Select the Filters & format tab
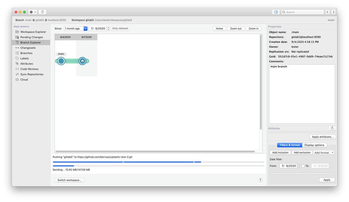The height and width of the screenshot is (202, 349). pos(289,145)
